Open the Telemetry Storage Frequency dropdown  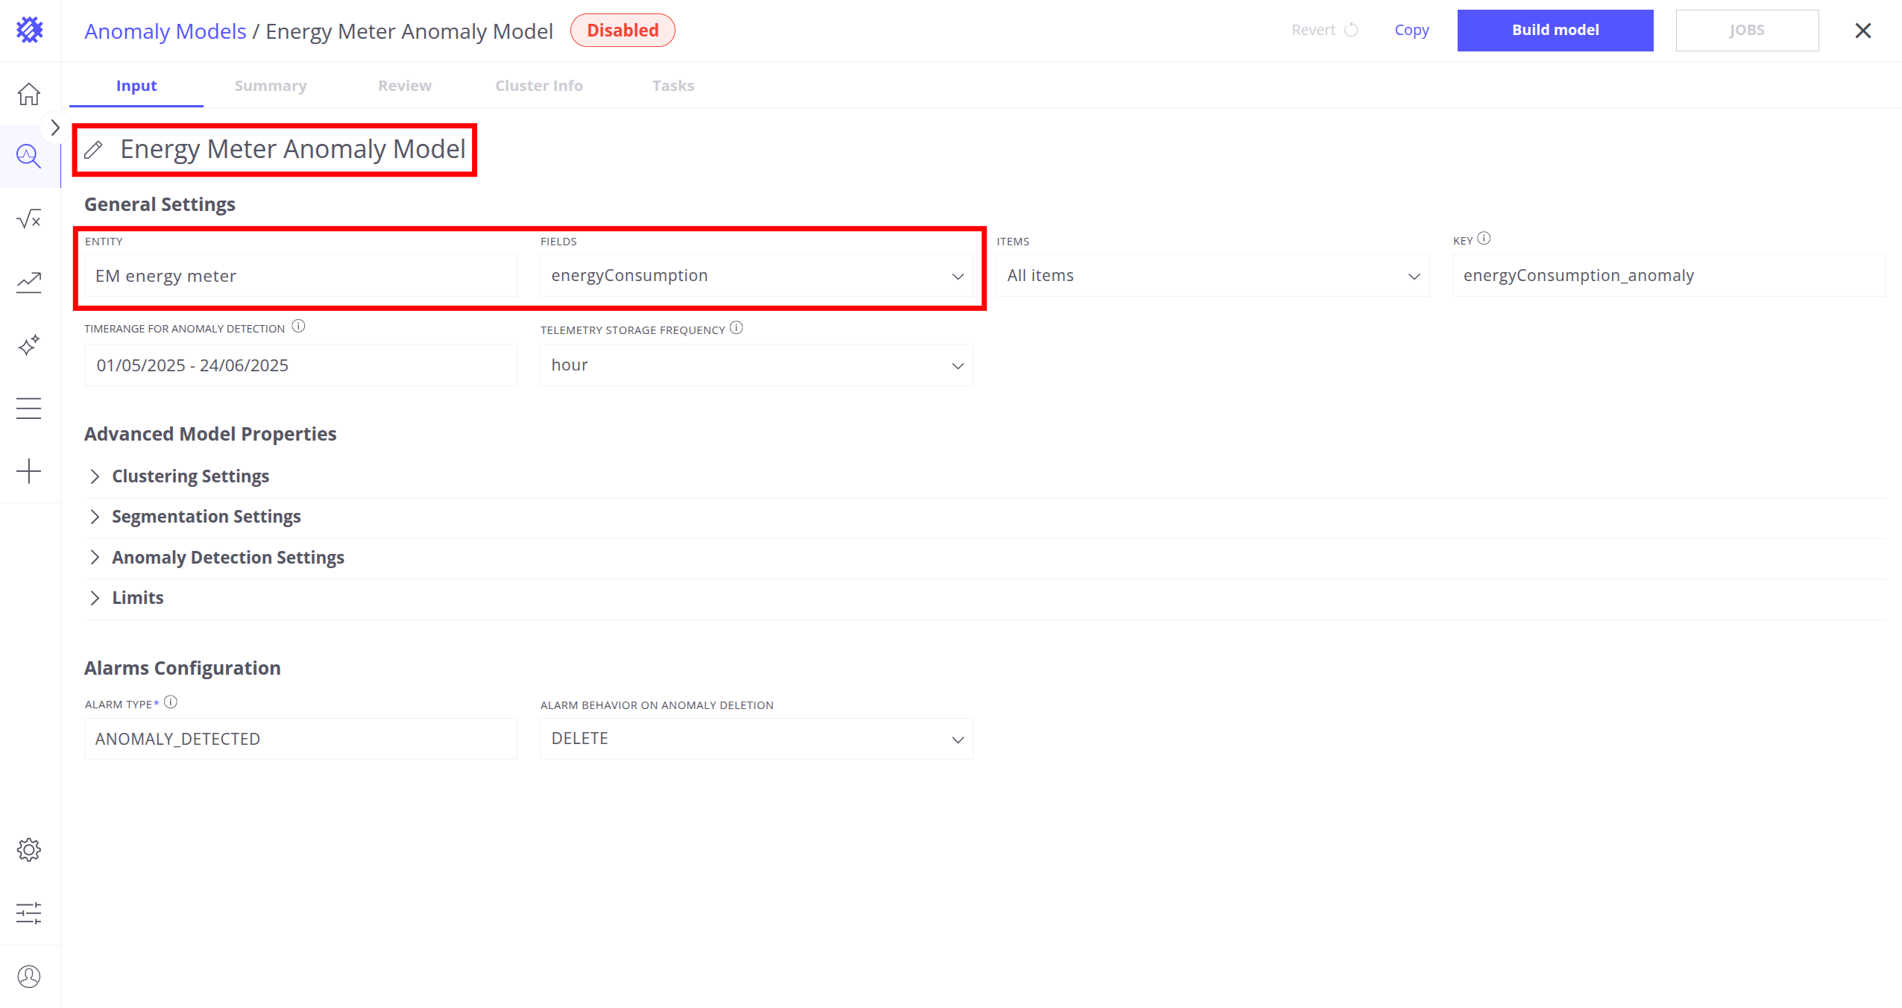[x=756, y=365]
